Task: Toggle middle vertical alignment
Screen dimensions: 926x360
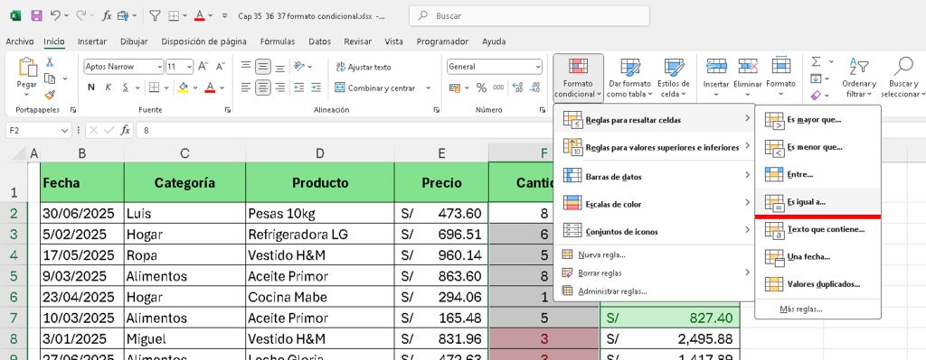Action: point(263,67)
